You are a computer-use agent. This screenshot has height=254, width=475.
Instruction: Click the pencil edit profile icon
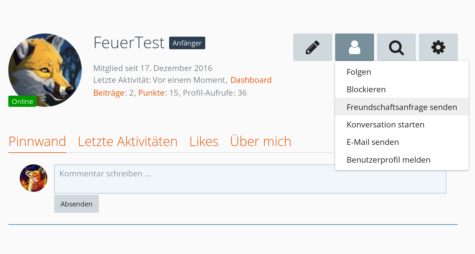pos(312,47)
